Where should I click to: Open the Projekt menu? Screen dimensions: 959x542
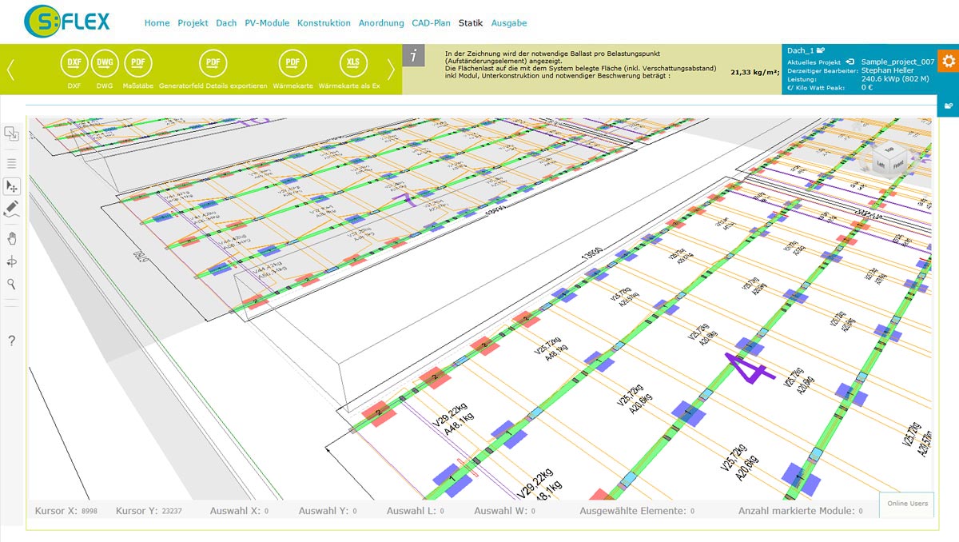pyautogui.click(x=193, y=23)
